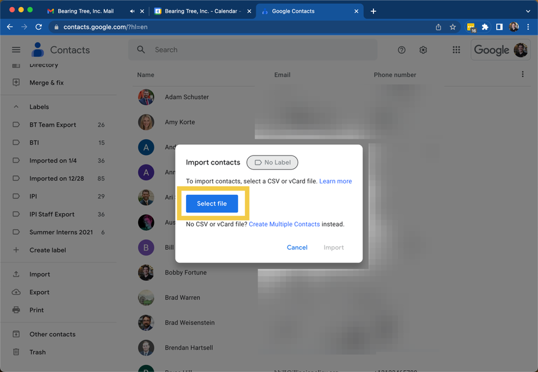Click the Contacts app logo
538x372 pixels.
[x=38, y=50]
